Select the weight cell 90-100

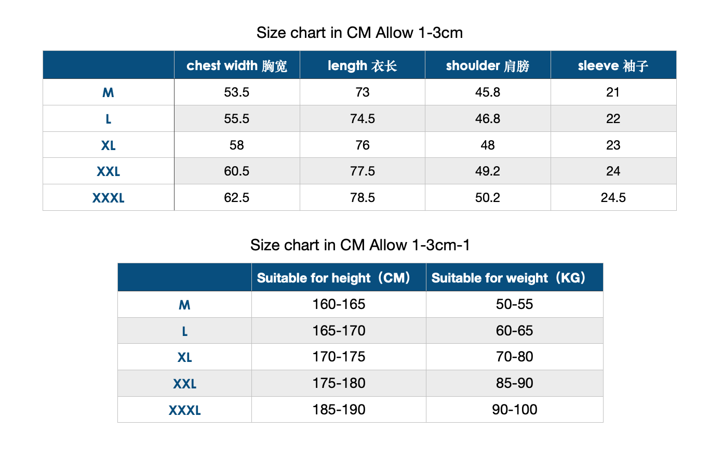[x=515, y=410]
